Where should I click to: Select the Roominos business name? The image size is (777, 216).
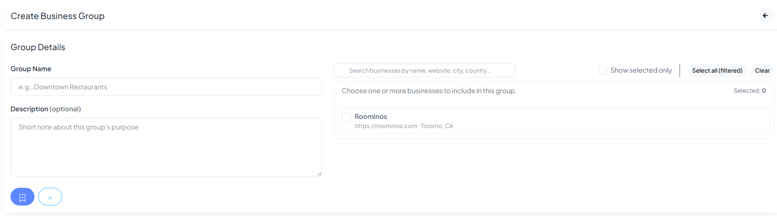pos(371,117)
